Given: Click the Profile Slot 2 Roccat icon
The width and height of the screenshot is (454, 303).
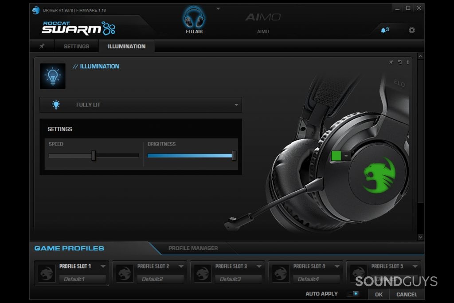Looking at the screenshot, I should point(125,273).
